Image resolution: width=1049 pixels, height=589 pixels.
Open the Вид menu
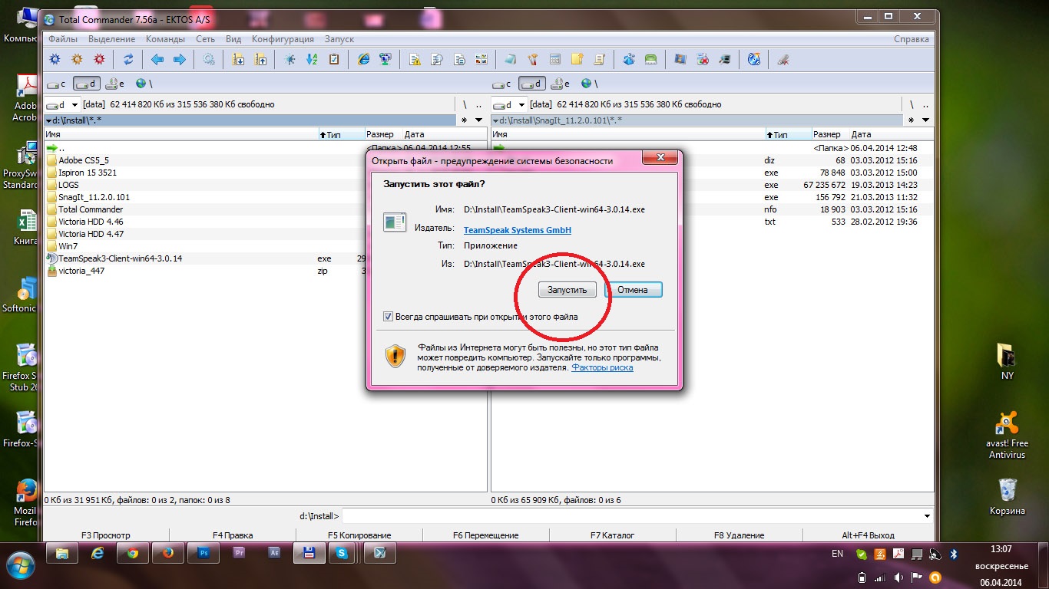[233, 39]
